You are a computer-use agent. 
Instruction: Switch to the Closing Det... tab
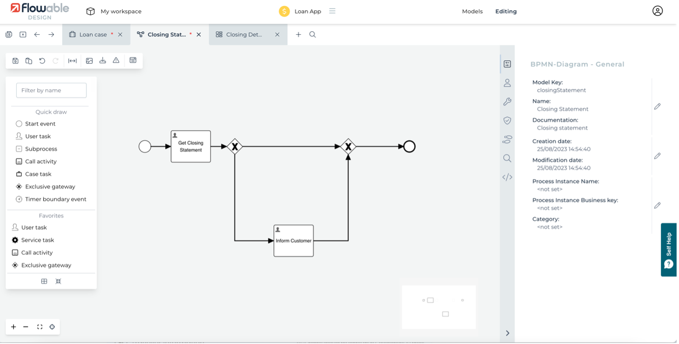[244, 35]
